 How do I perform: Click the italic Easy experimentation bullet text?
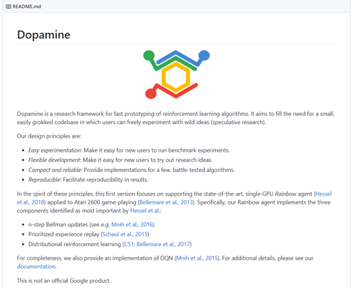[55, 150]
